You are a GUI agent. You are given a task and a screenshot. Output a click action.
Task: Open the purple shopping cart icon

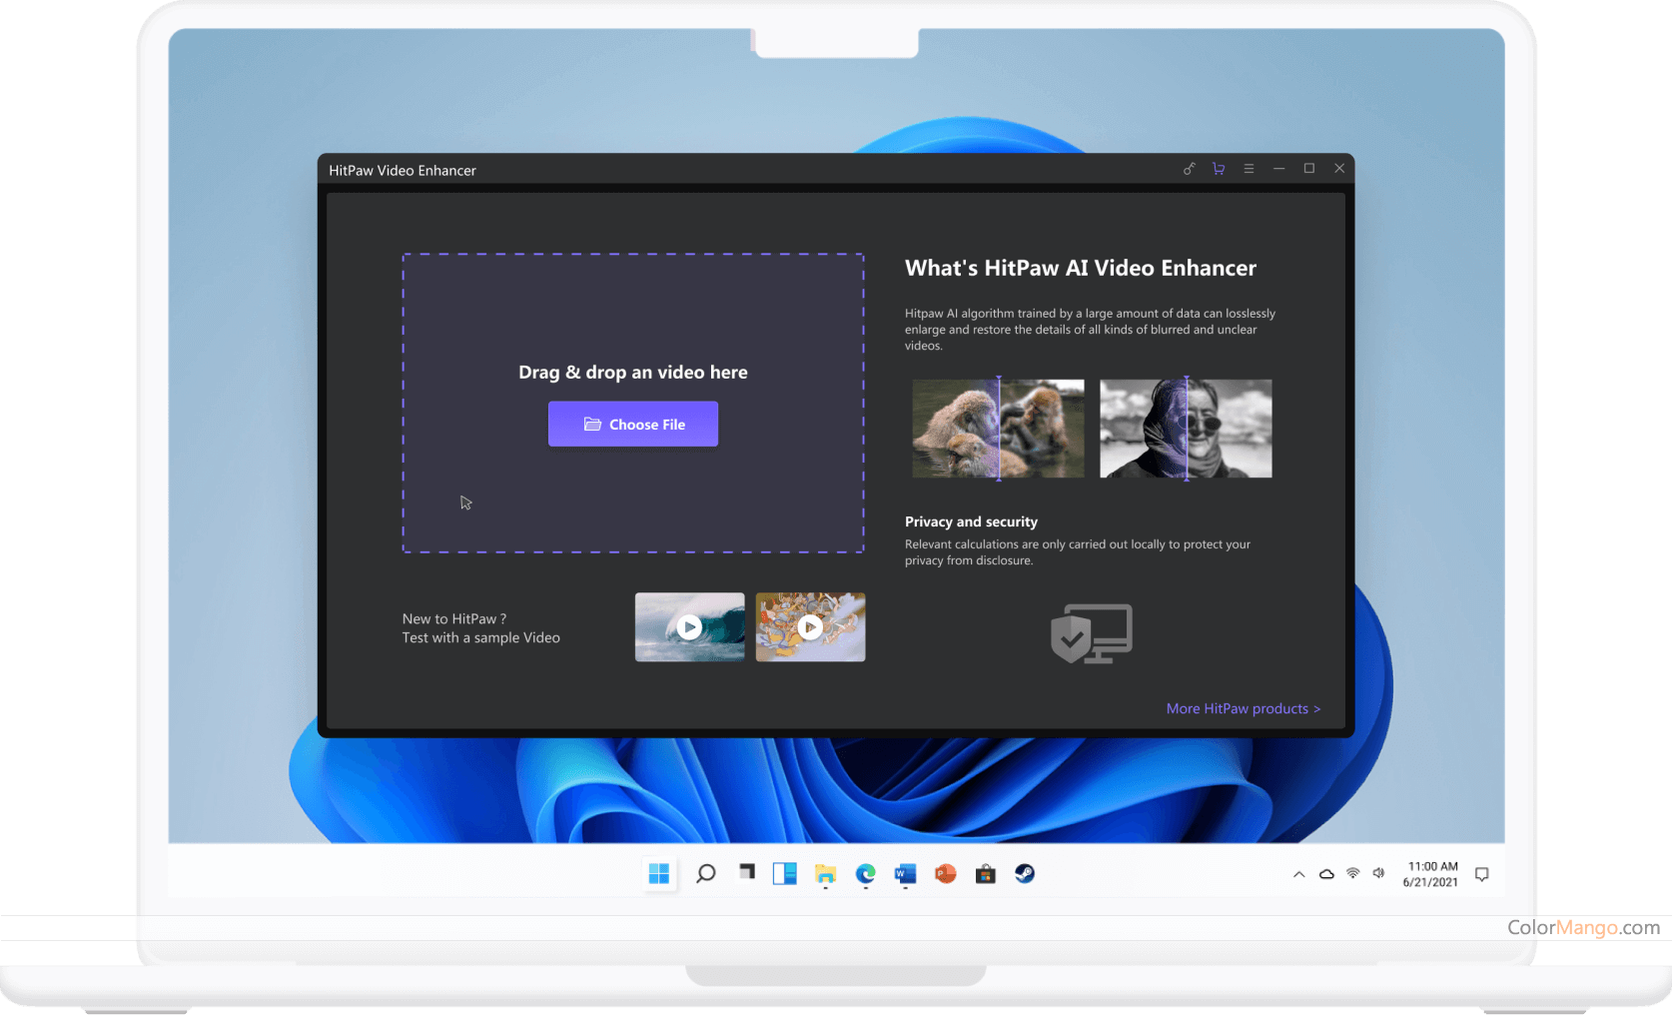click(1219, 169)
